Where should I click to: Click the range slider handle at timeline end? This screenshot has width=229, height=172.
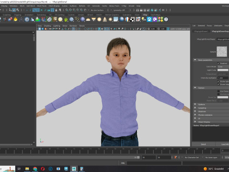[138, 157]
